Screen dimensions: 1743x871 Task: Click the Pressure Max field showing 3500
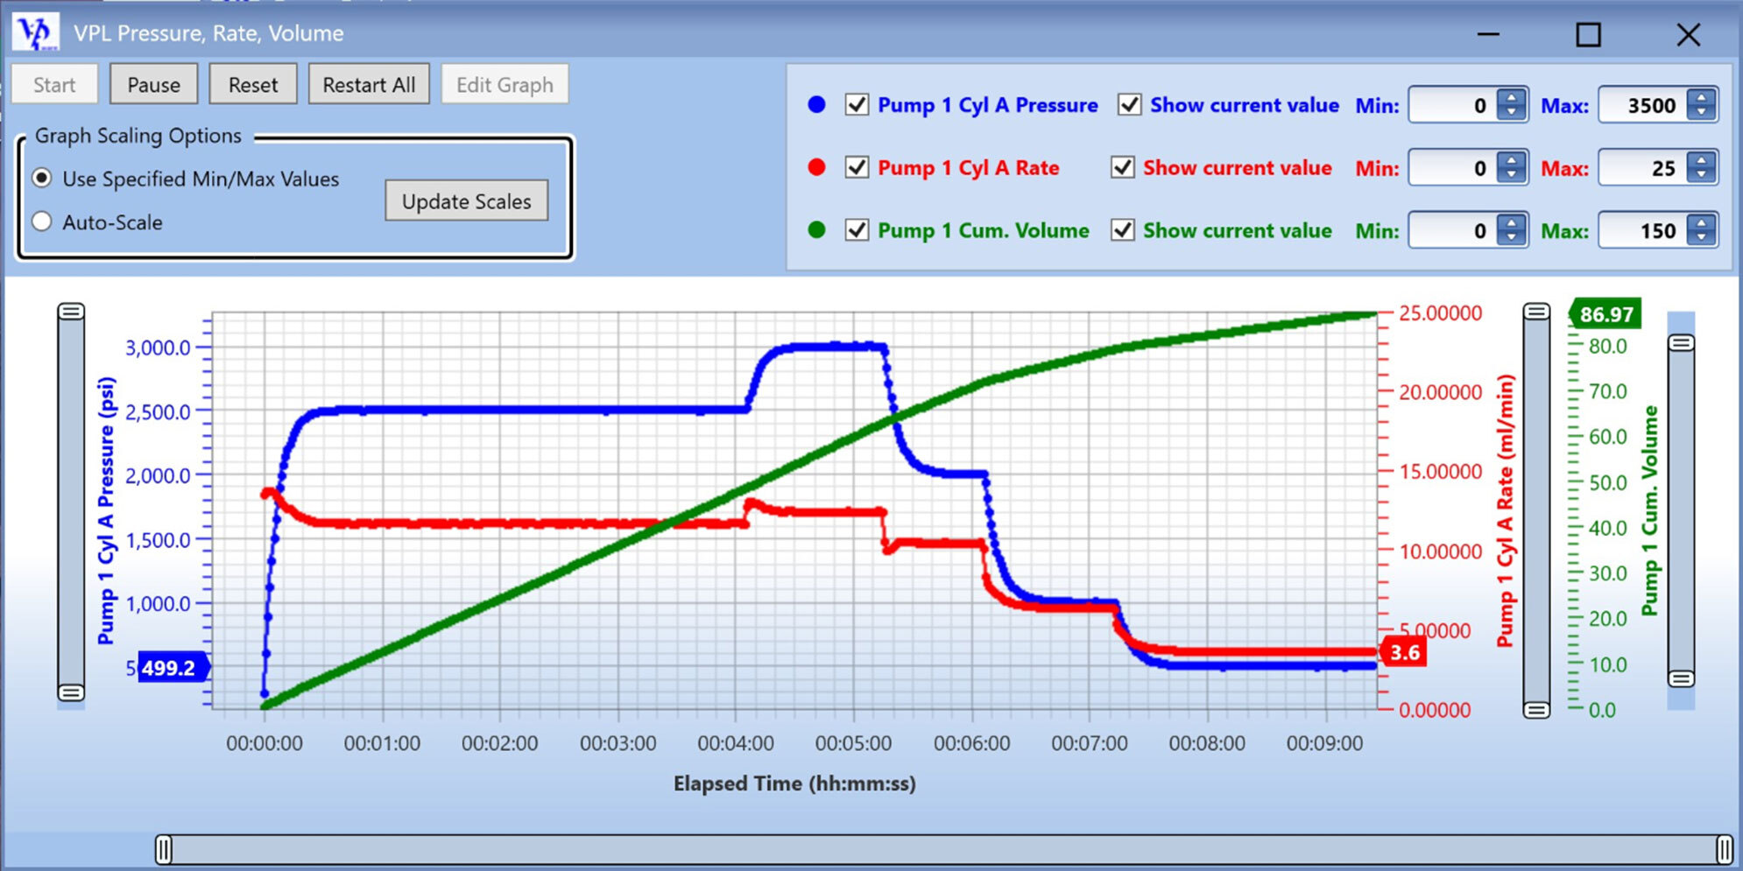pos(1644,105)
